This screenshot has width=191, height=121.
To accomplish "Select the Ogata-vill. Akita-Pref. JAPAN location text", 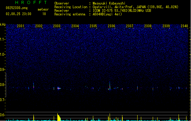I will tap(135, 7).
